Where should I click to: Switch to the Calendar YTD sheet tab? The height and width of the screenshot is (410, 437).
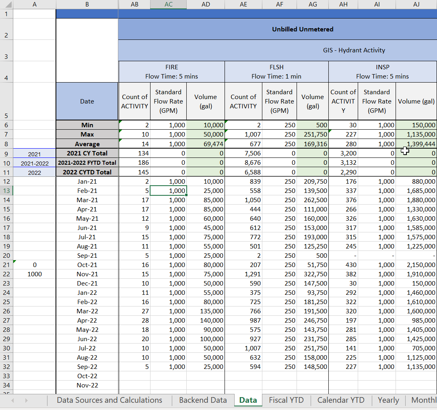[341, 400]
